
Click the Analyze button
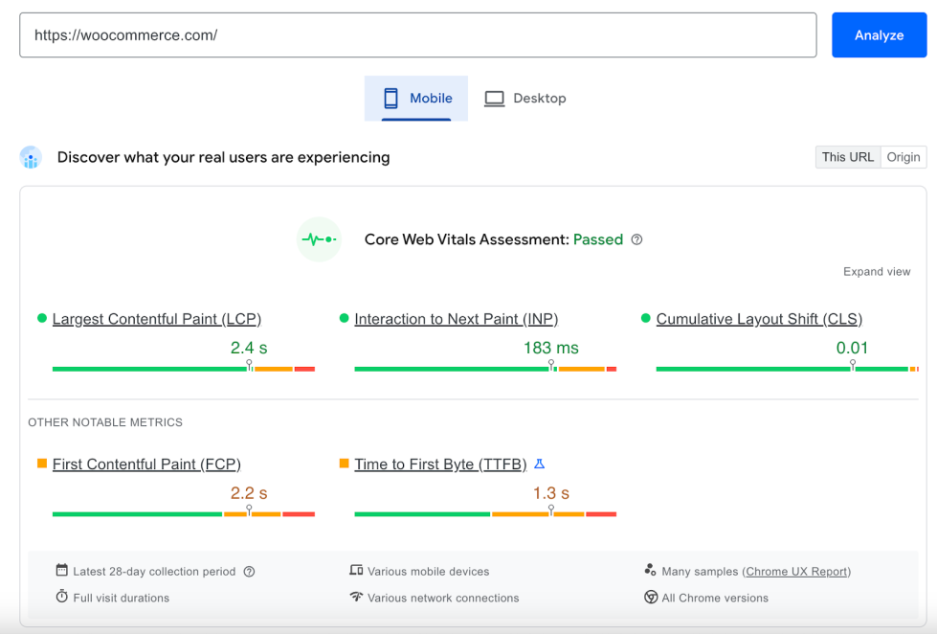[x=879, y=35]
